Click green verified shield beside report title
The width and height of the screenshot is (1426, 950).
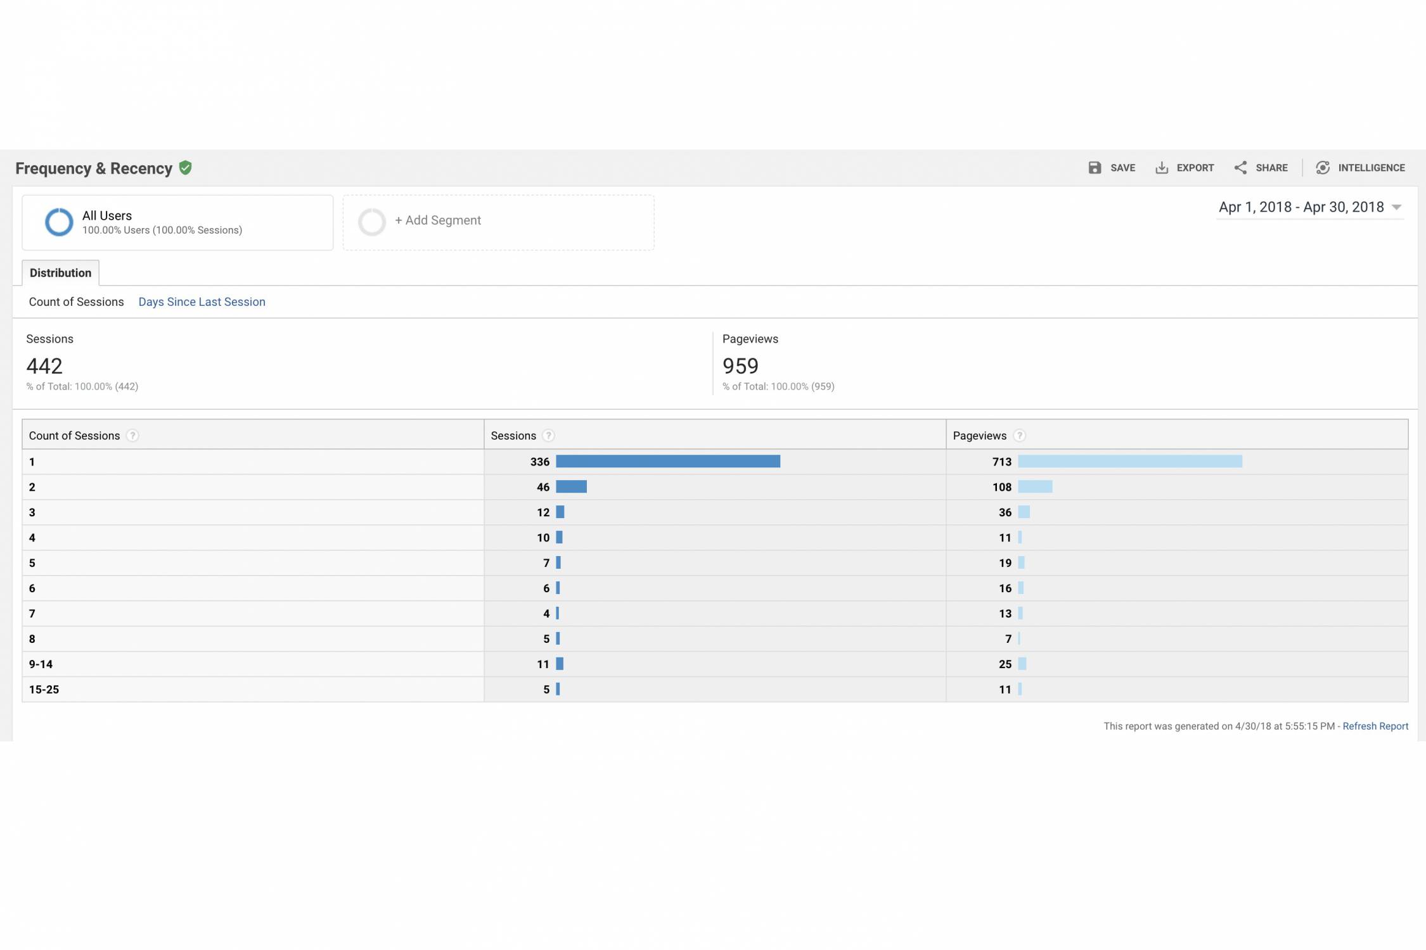(185, 168)
